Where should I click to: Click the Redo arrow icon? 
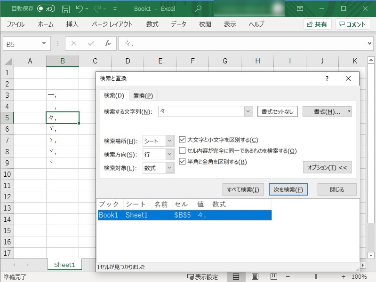97,9
